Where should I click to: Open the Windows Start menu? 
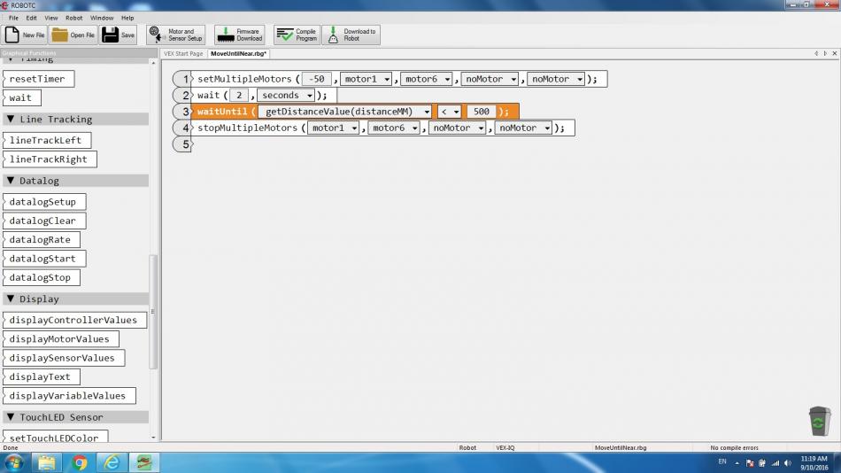point(13,462)
